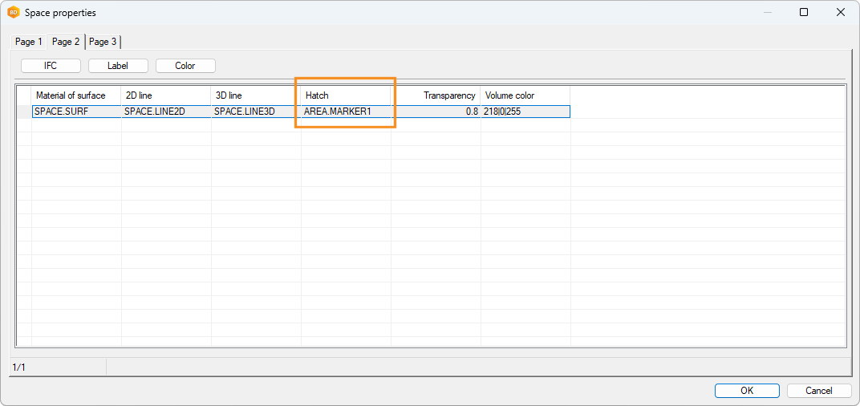Click the Label button
860x406 pixels.
(118, 66)
